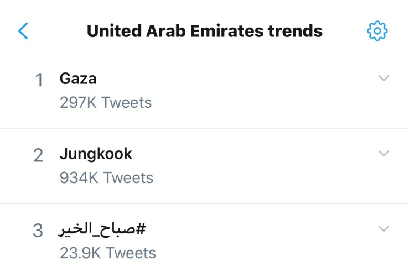Select rank number 1 in trends list

point(39,81)
